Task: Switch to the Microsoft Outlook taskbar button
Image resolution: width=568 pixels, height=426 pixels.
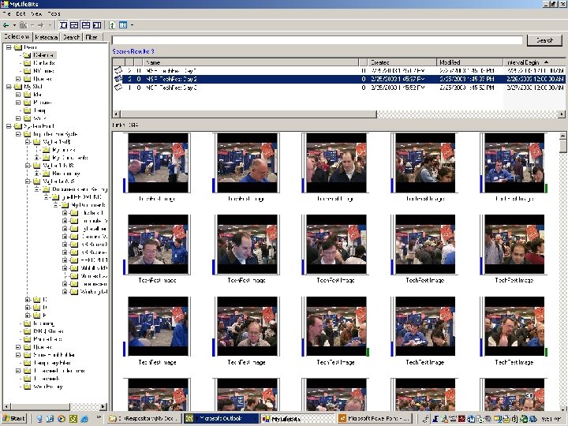Action: (x=221, y=419)
